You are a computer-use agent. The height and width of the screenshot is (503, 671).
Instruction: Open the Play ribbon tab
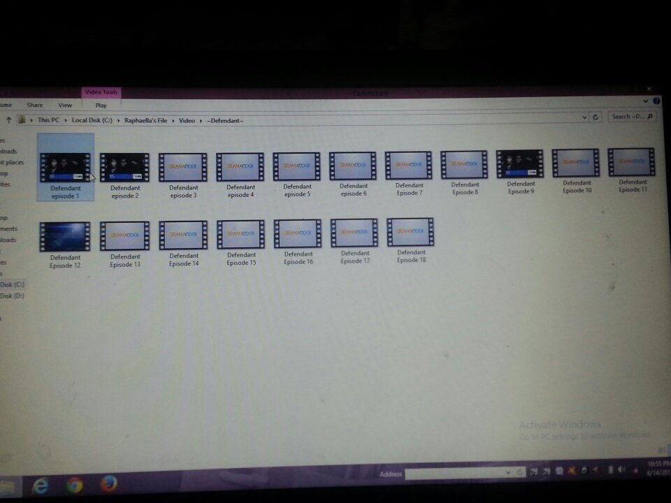[101, 105]
